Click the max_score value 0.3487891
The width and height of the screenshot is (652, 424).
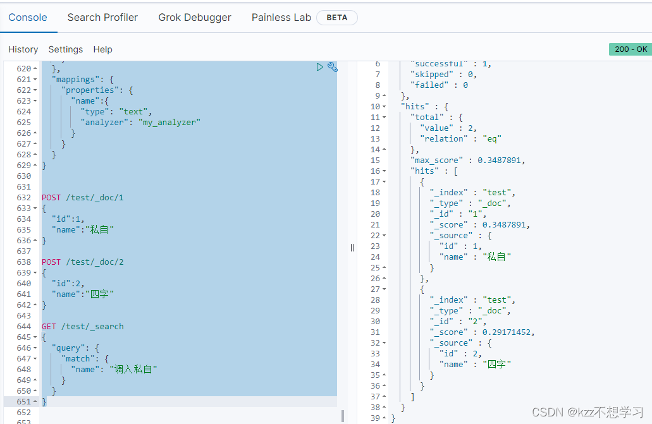501,160
